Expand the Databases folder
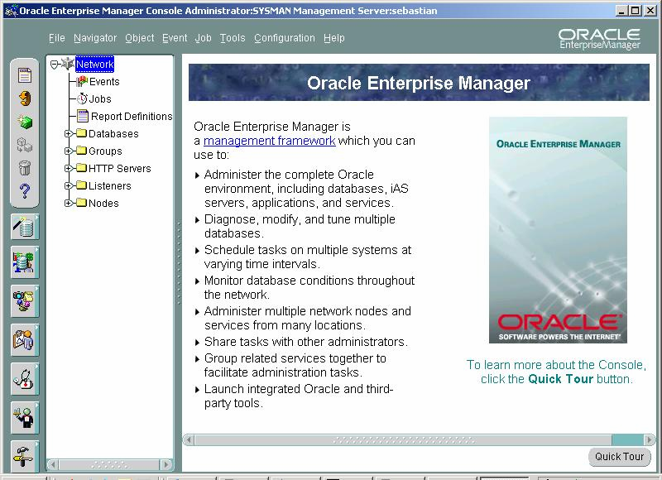This screenshot has width=662, height=480. [68, 134]
